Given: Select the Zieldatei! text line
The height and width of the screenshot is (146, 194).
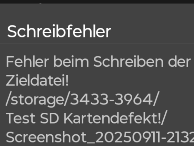Looking at the screenshot, I should pos(37,80).
